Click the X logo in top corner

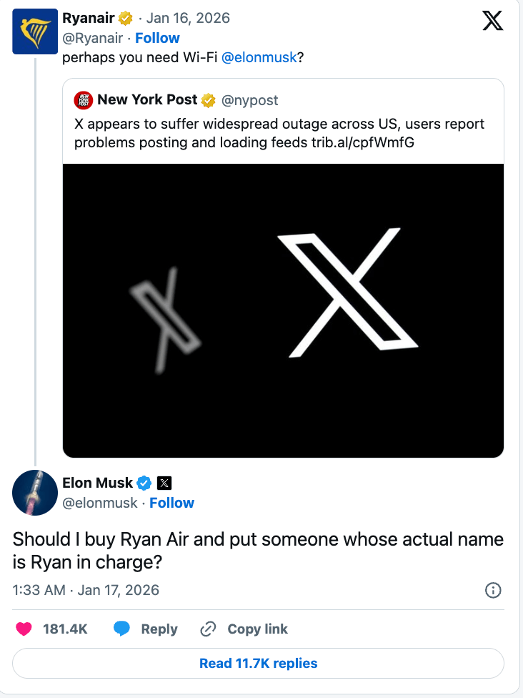(493, 20)
